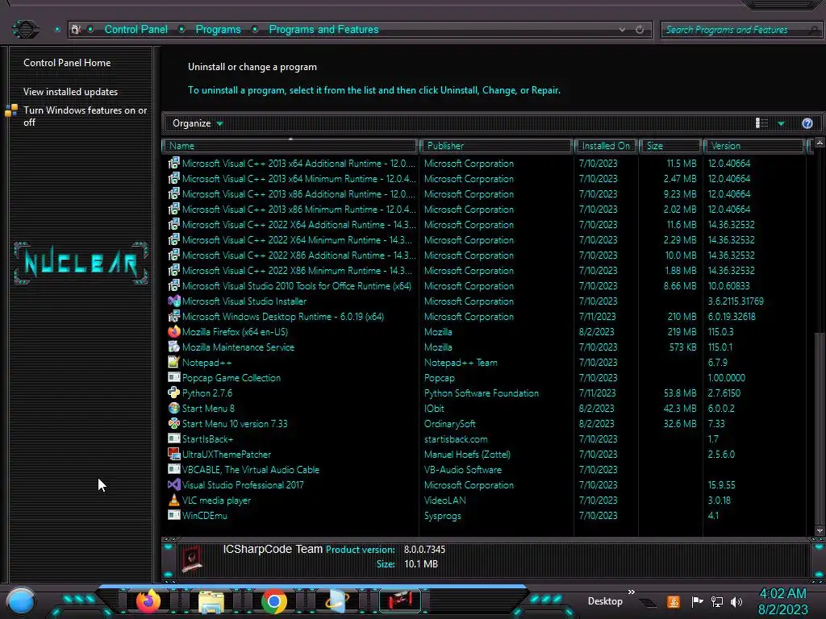Screen dimensions: 826x619
Task: Click publisher Manuel Hoefs (Zottel)
Action: coord(467,454)
